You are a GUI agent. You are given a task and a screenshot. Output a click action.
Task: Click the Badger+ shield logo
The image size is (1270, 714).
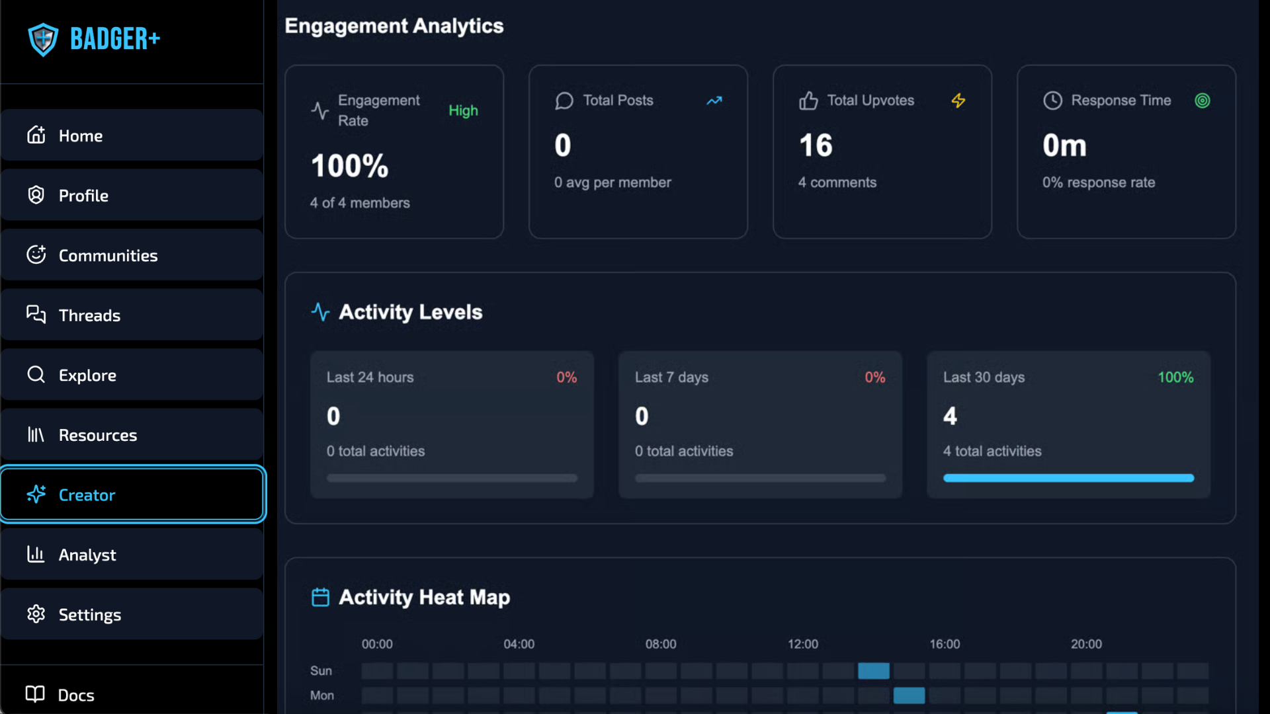coord(42,39)
